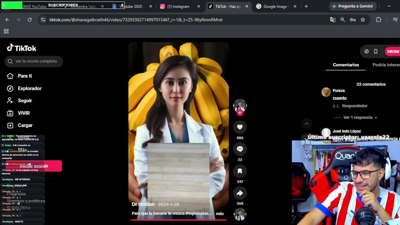Open the Dr Holden creator avatar
Image resolution: width=400 pixels, height=225 pixels.
pyautogui.click(x=240, y=106)
